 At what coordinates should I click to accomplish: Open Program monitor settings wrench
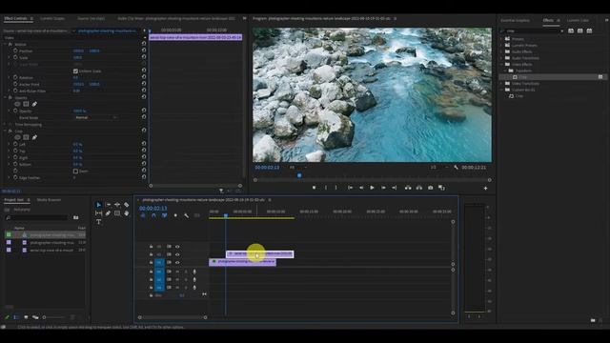456,168
